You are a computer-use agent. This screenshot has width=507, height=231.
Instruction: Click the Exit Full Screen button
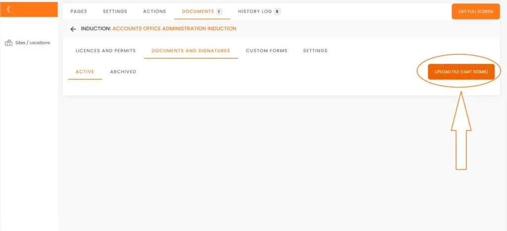pos(476,12)
